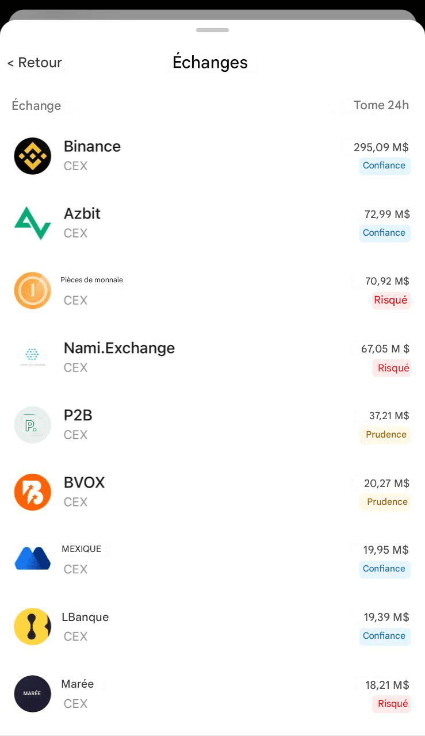Image resolution: width=425 pixels, height=736 pixels.
Task: Tap the Binance logo icon
Action: pyautogui.click(x=33, y=156)
